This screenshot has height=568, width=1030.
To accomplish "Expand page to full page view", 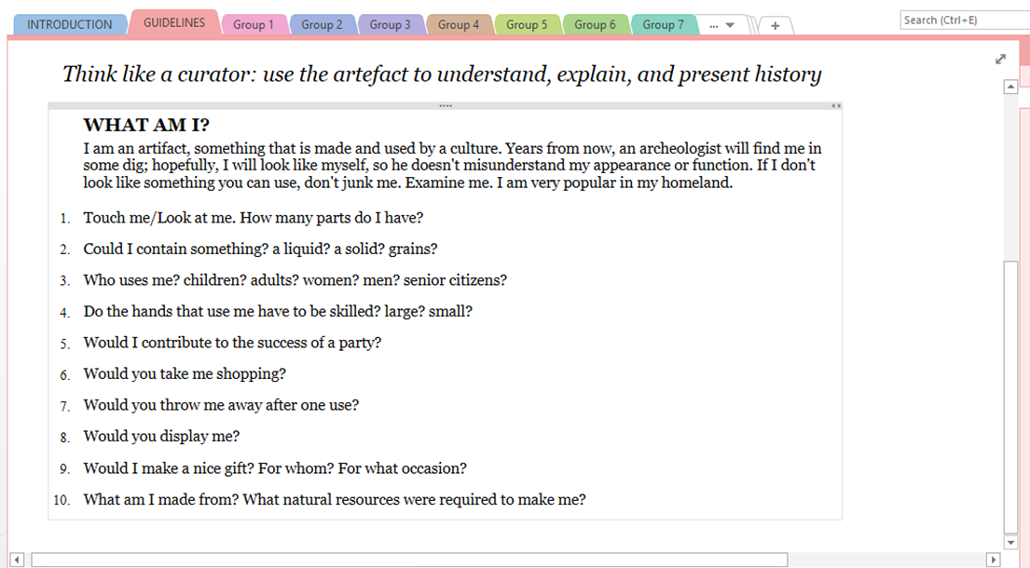I will coord(1000,59).
